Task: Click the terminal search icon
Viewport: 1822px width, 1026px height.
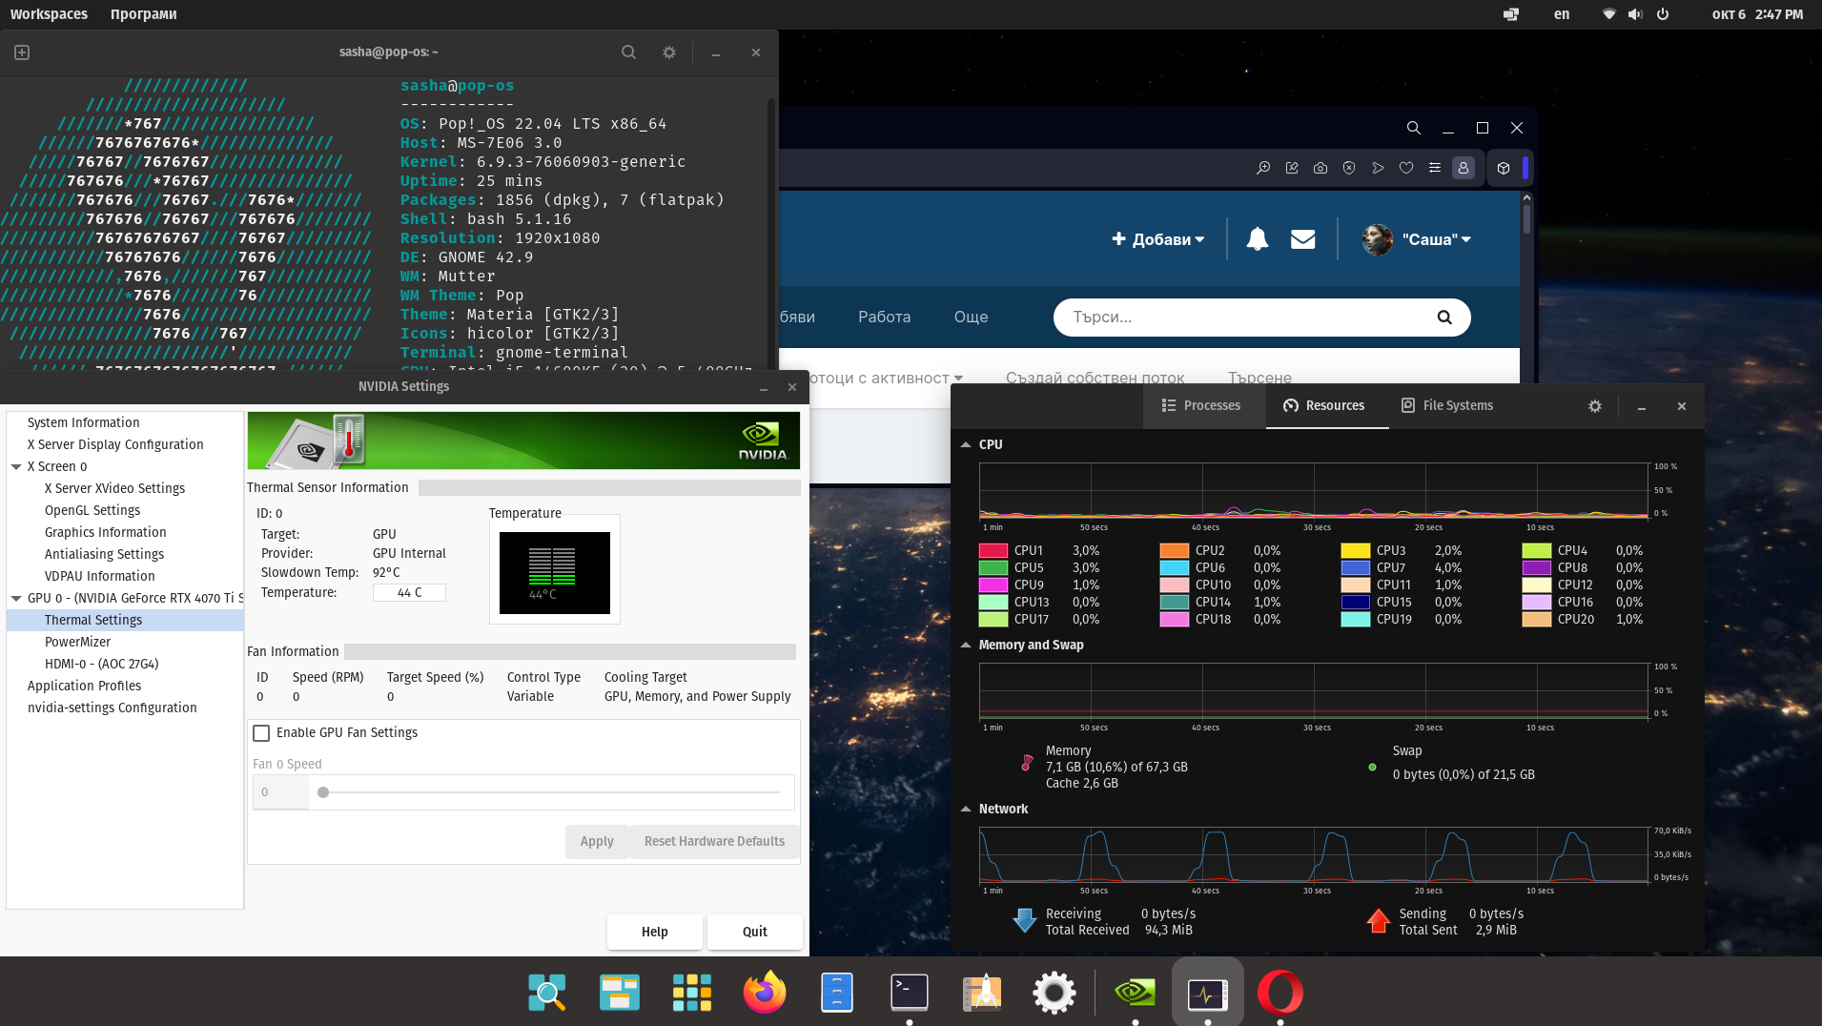Action: coord(628,52)
